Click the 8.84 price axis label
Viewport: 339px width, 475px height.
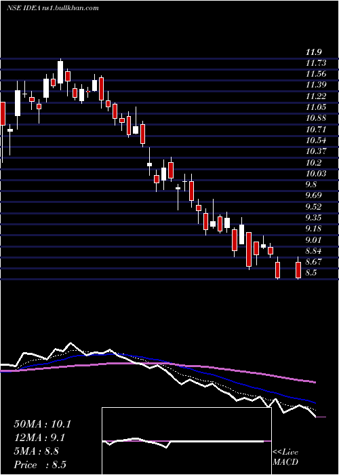[x=314, y=251]
